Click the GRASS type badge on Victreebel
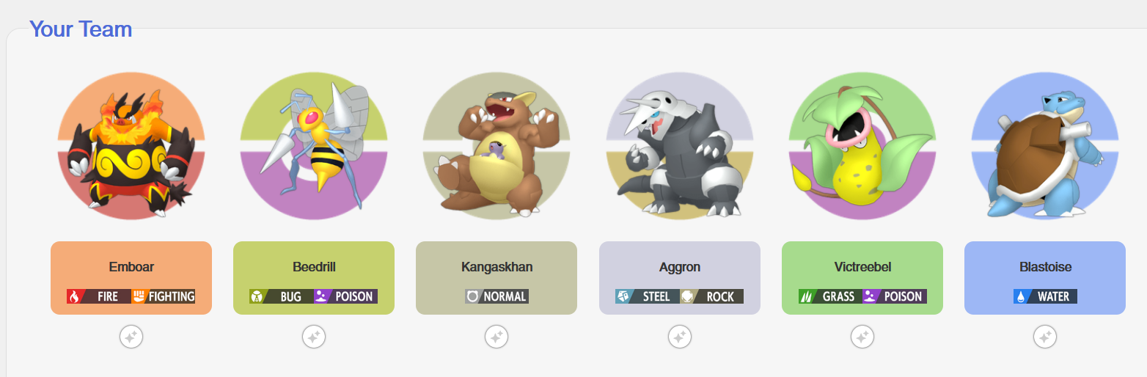 [x=830, y=296]
